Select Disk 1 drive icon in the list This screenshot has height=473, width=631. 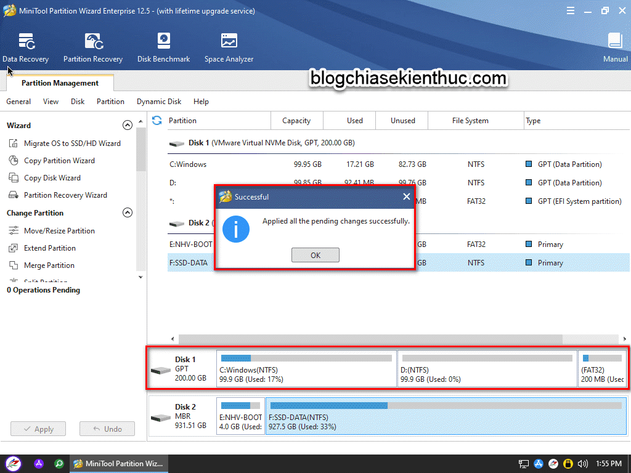coord(176,144)
